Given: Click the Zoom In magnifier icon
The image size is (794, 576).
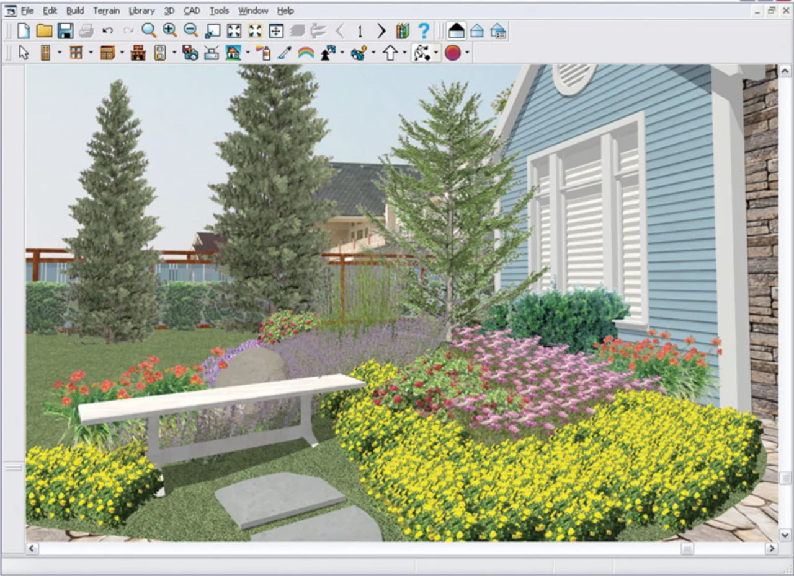Looking at the screenshot, I should point(169,30).
